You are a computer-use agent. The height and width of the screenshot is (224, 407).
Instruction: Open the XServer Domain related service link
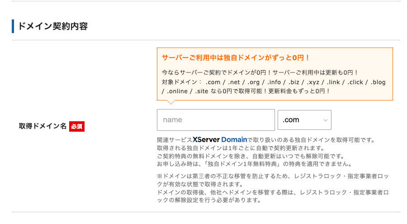tap(220, 140)
